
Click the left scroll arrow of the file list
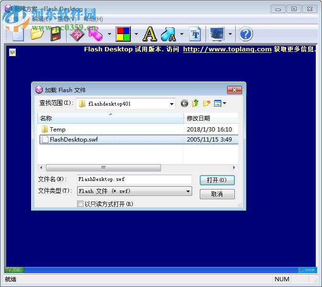pyautogui.click(x=41, y=167)
